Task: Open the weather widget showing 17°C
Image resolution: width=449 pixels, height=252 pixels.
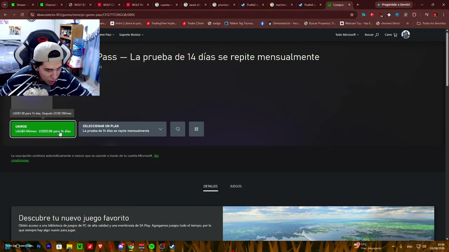Action: pyautogui.click(x=367, y=246)
